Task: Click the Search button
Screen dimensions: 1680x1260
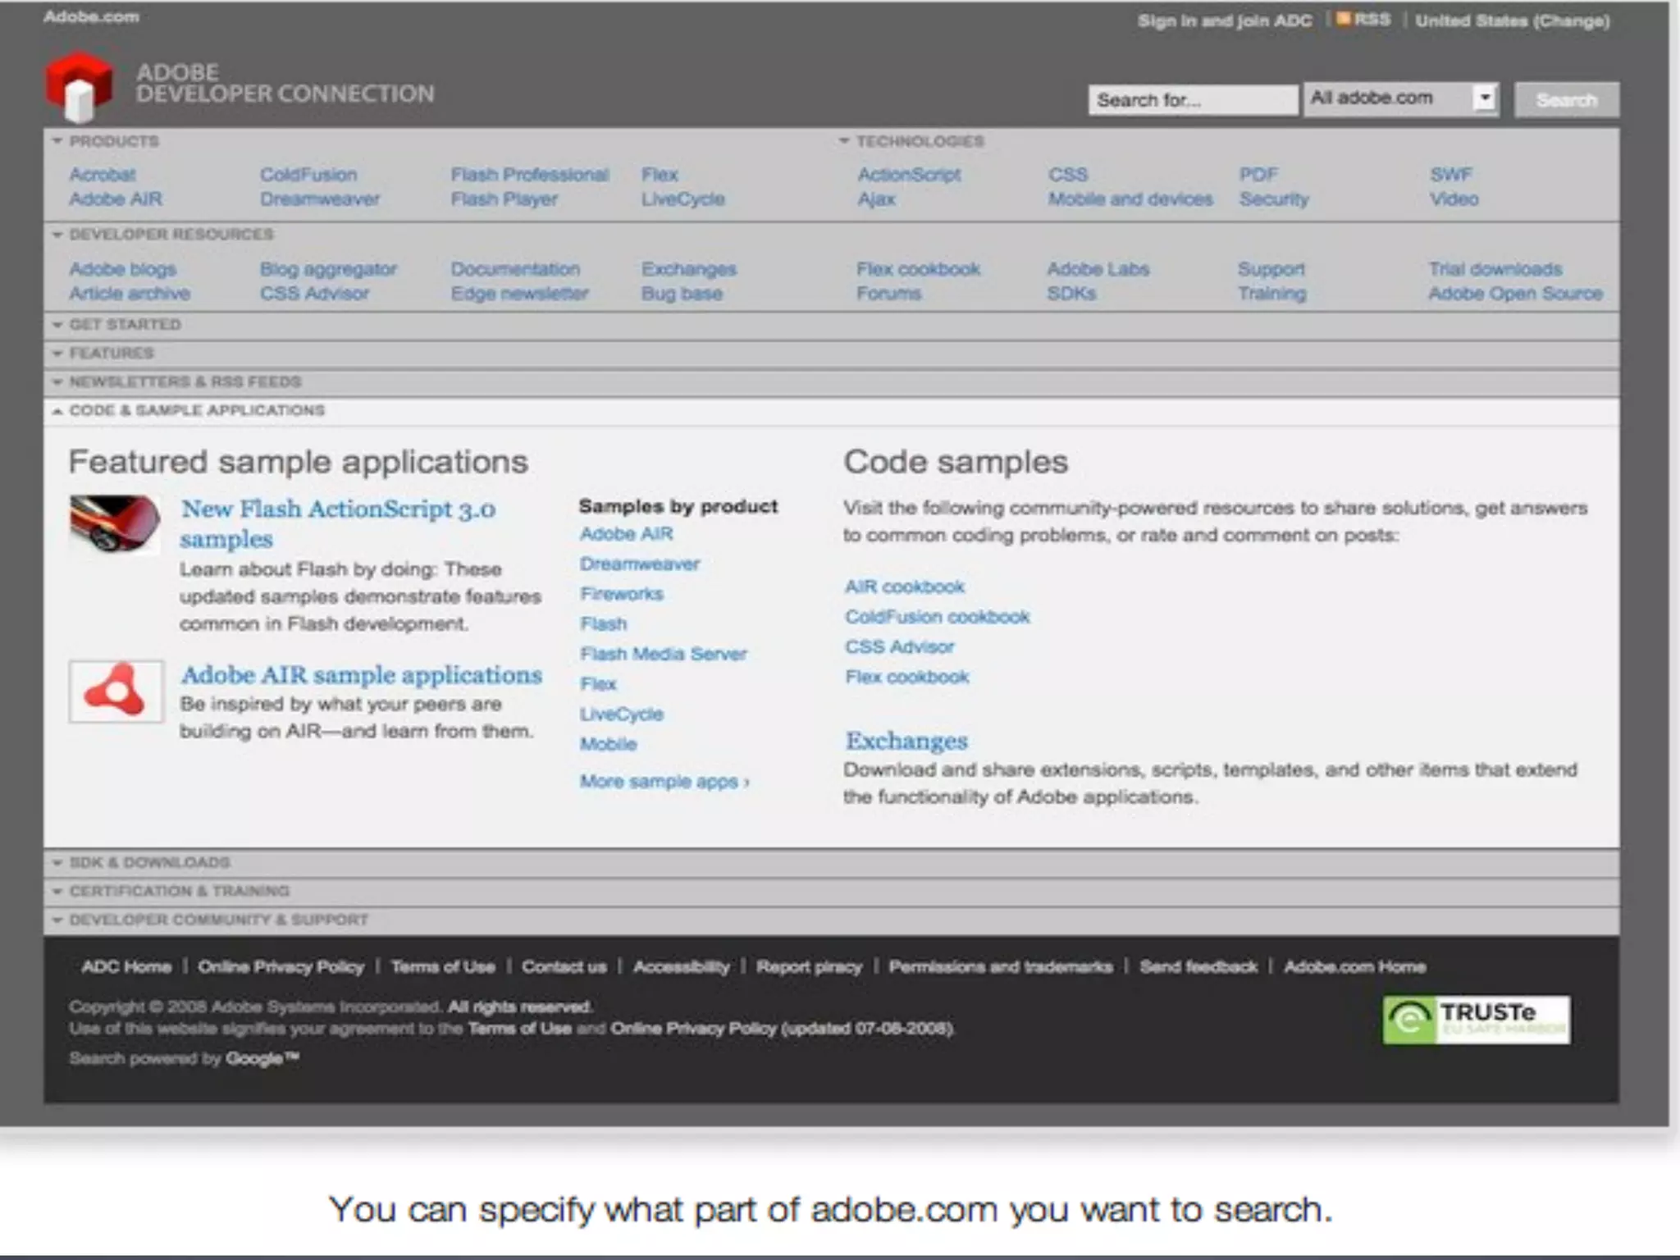Action: (1566, 100)
